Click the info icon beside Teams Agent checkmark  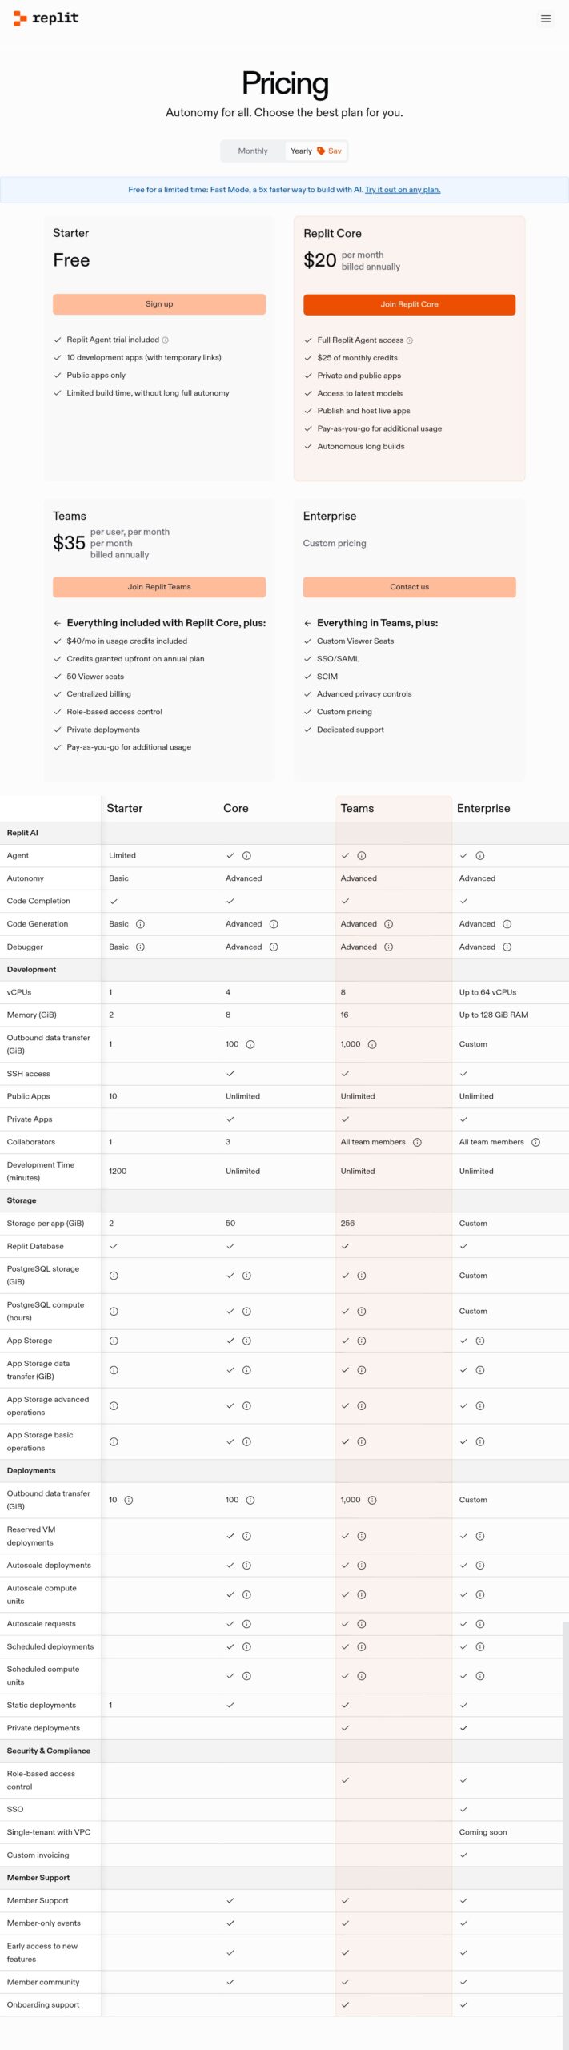(x=361, y=855)
